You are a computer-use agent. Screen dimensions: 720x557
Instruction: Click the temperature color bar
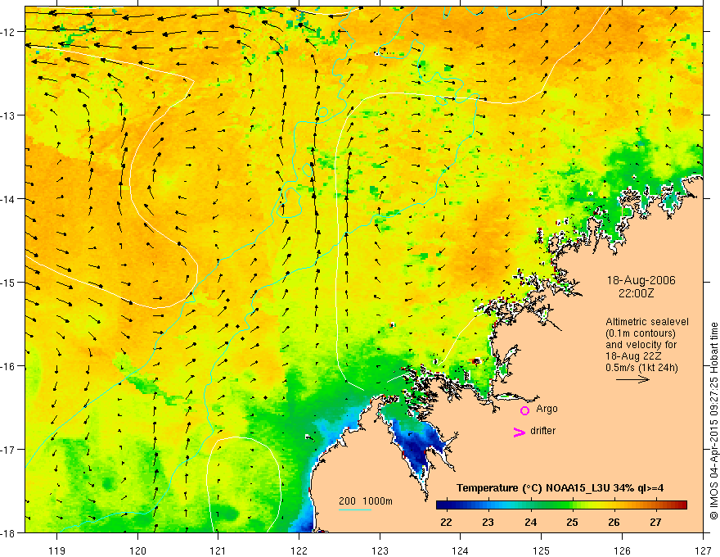(x=561, y=505)
